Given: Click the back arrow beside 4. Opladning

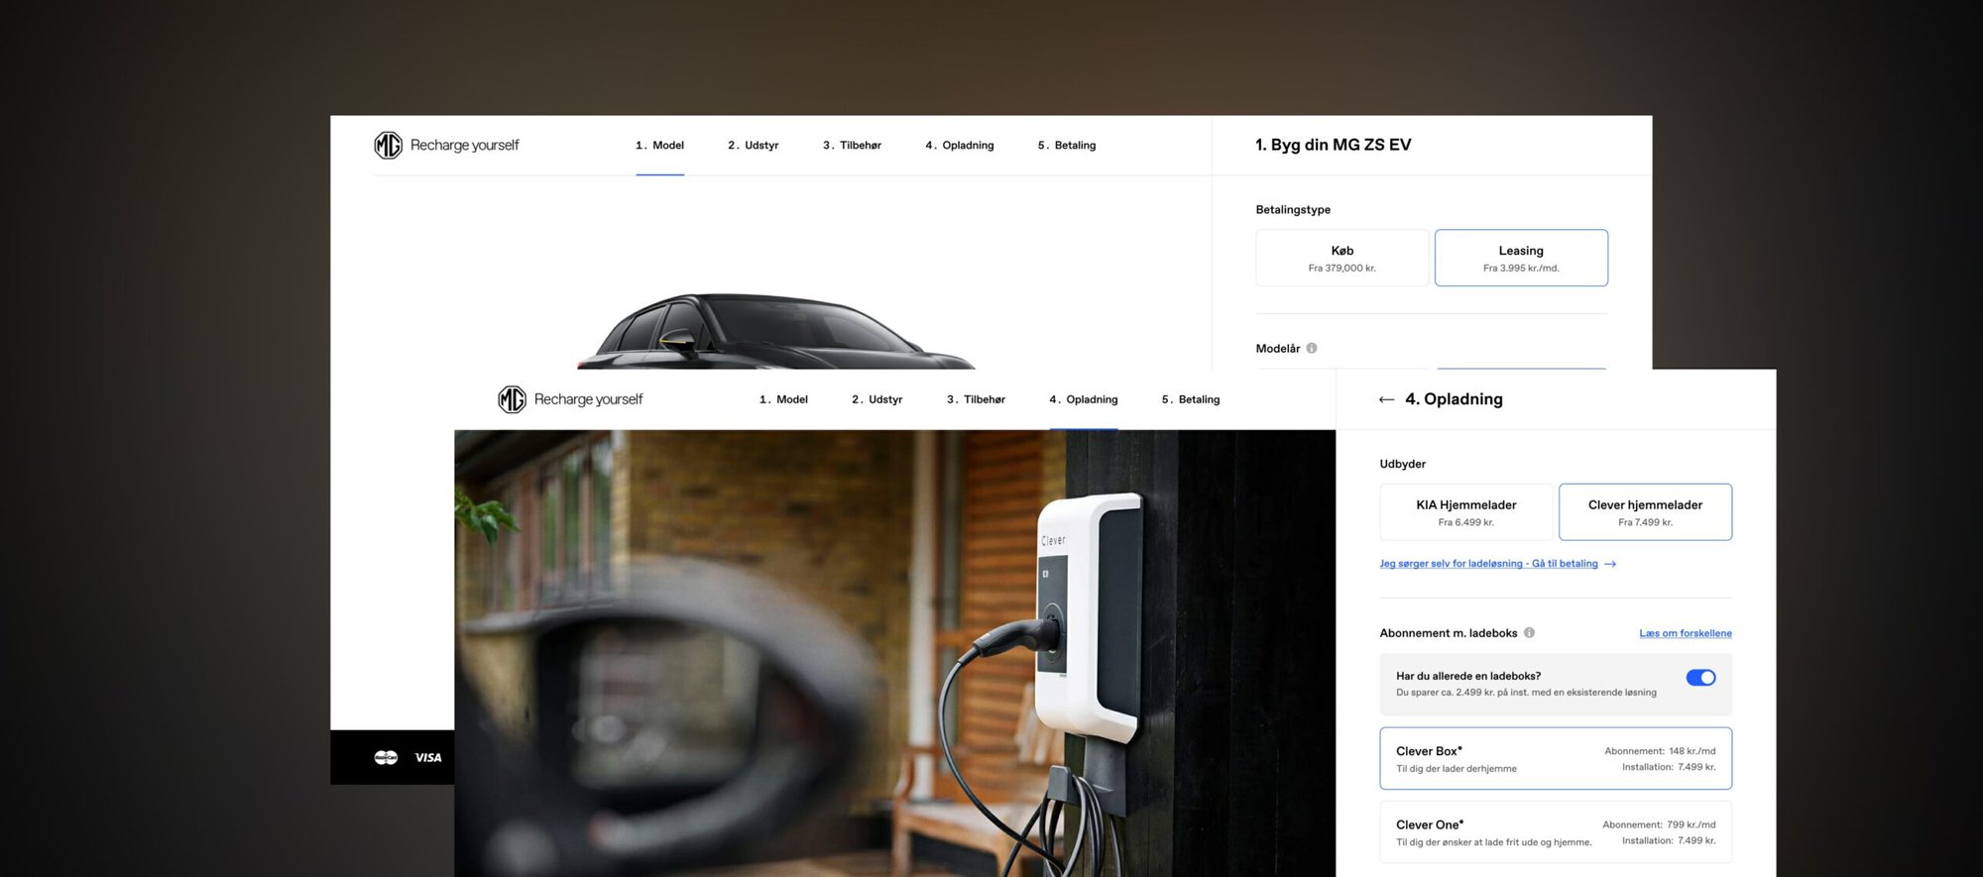Looking at the screenshot, I should coord(1386,399).
